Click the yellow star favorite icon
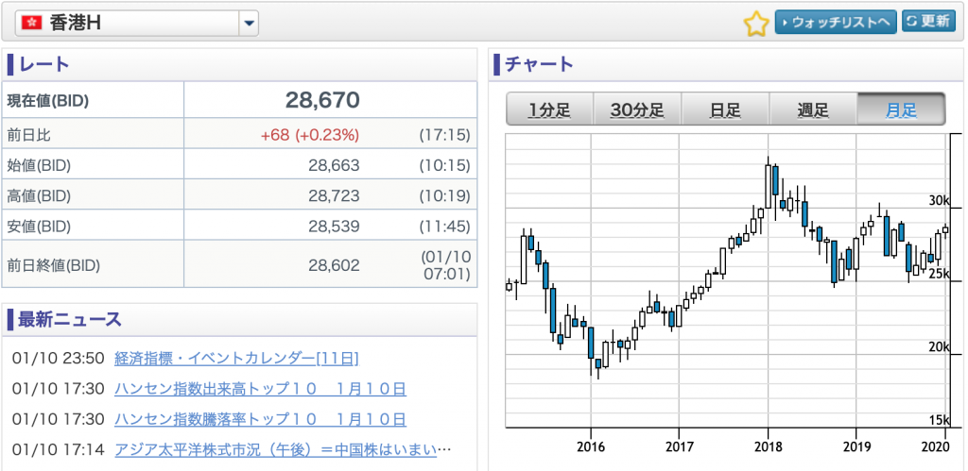 [x=756, y=24]
